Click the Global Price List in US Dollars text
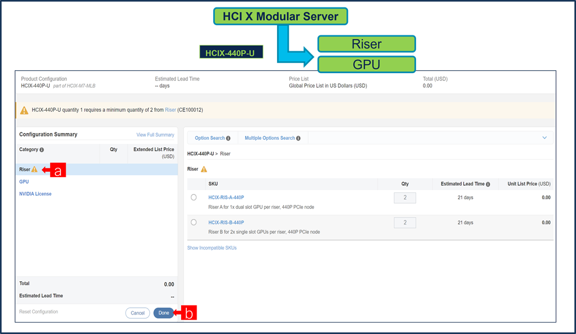Viewport: 576px width, 334px height. pos(327,86)
